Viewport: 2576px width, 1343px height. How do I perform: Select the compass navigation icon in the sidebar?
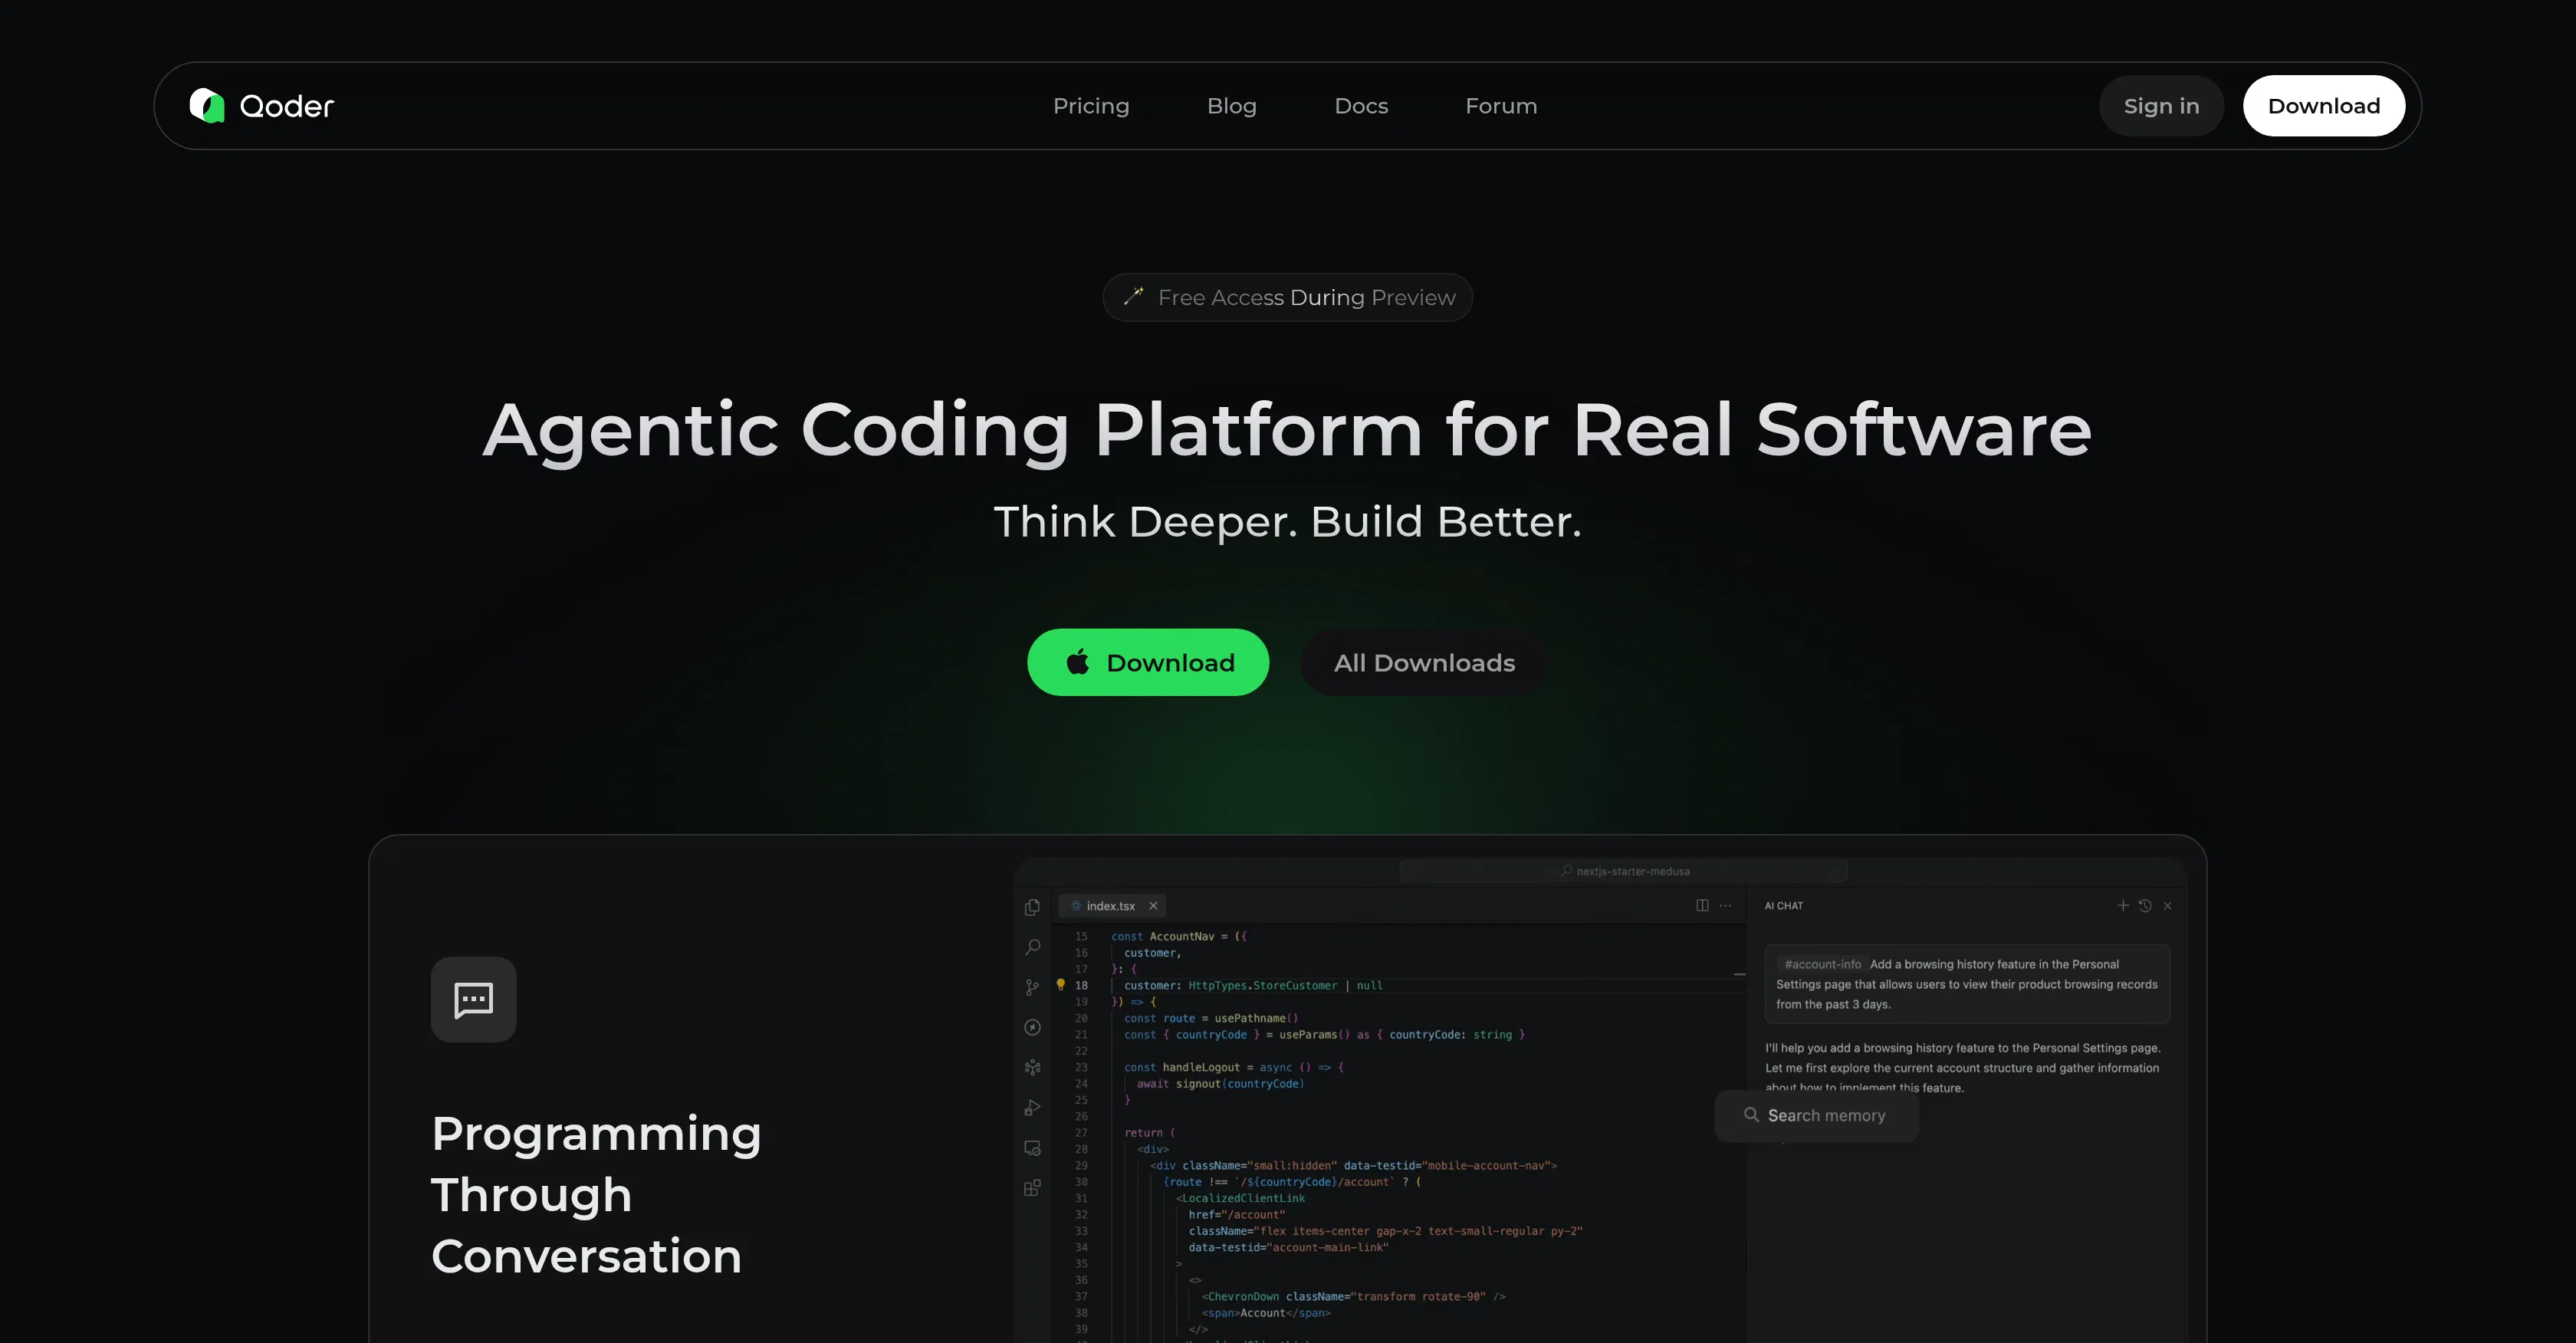coord(1032,1027)
